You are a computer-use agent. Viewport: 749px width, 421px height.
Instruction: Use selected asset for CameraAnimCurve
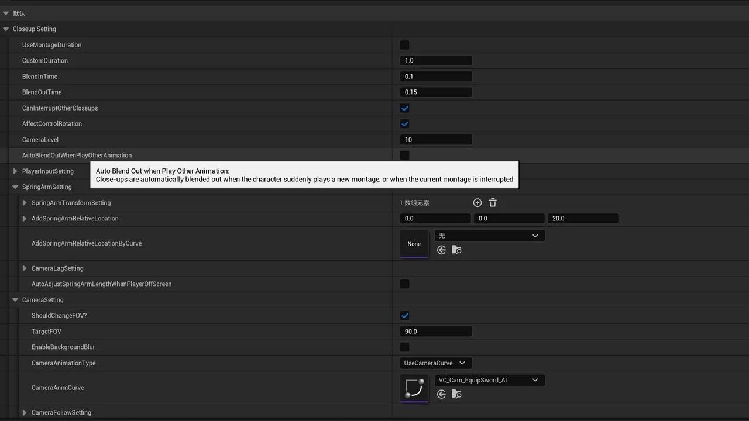pyautogui.click(x=441, y=395)
